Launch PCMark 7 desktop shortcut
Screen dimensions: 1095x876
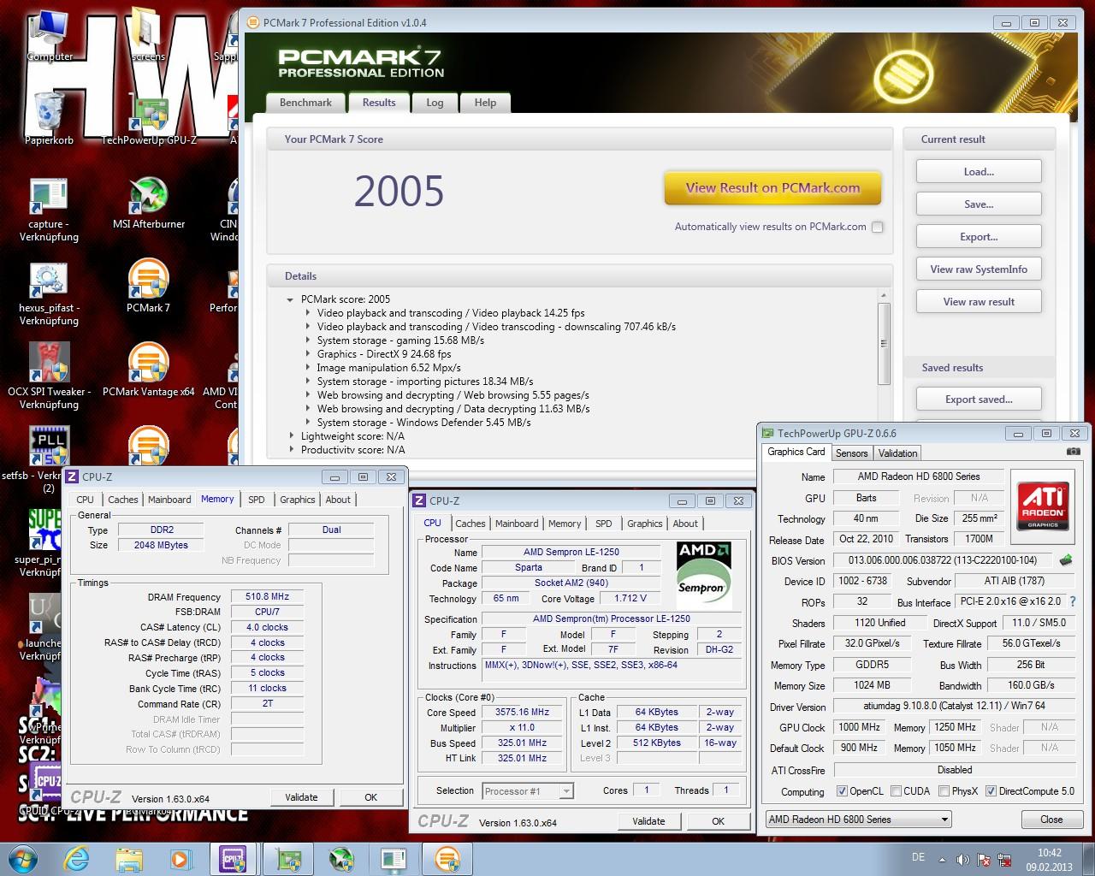(x=148, y=287)
